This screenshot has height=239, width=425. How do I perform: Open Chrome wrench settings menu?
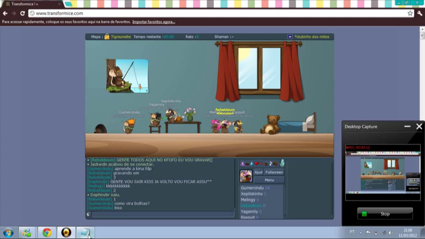point(420,13)
